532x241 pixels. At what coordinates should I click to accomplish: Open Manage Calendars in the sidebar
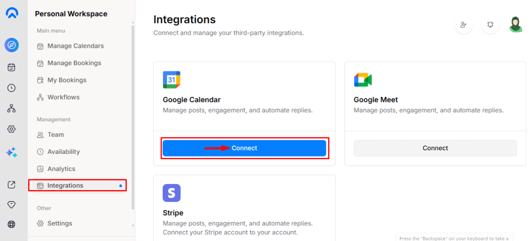point(75,46)
